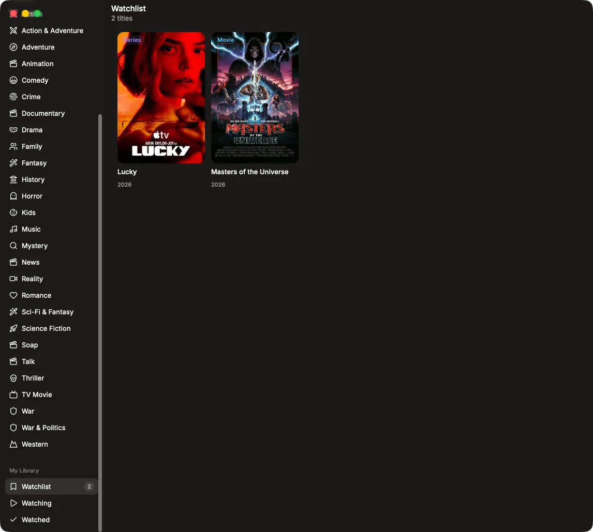Click the video camera Reality icon
The image size is (593, 532).
(13, 279)
